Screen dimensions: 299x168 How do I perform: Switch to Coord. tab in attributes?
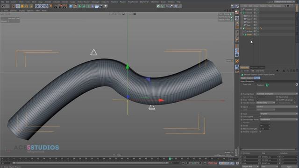[x=250, y=78]
